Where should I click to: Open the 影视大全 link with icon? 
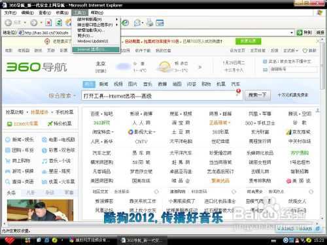click(142, 132)
